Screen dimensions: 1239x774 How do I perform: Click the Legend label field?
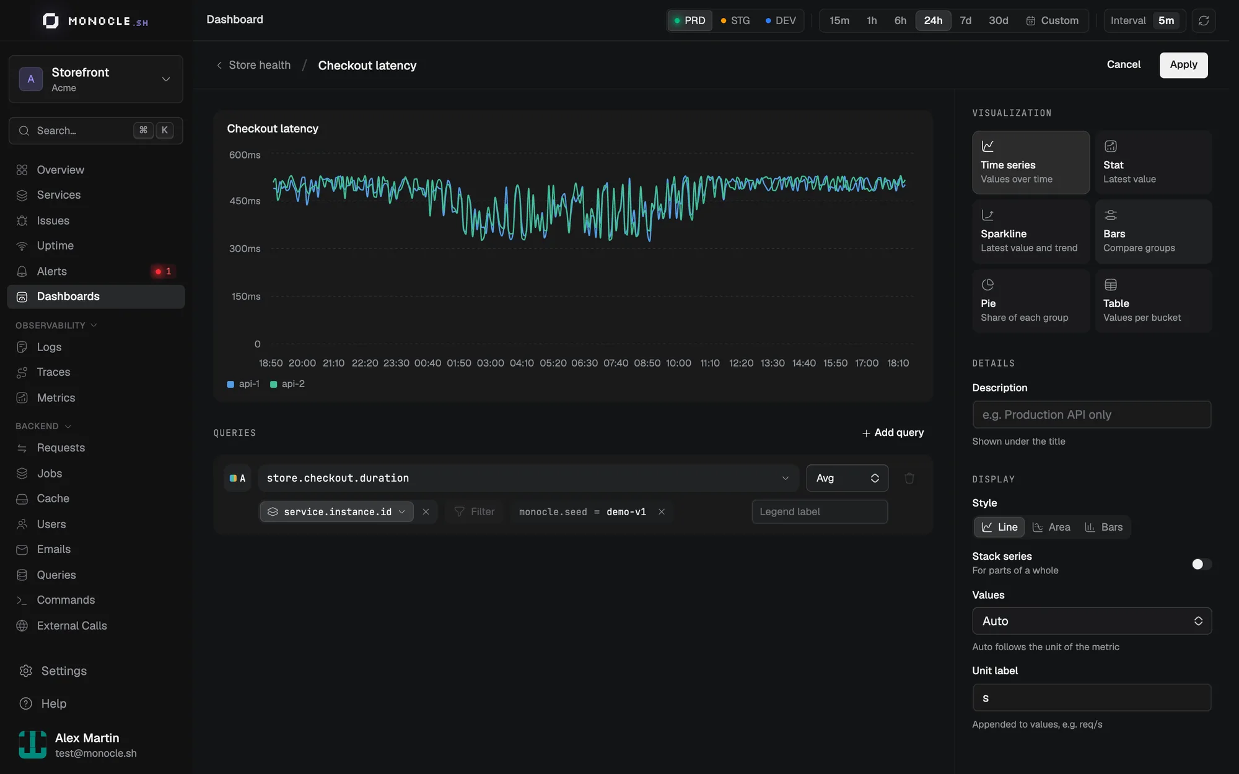(x=820, y=511)
